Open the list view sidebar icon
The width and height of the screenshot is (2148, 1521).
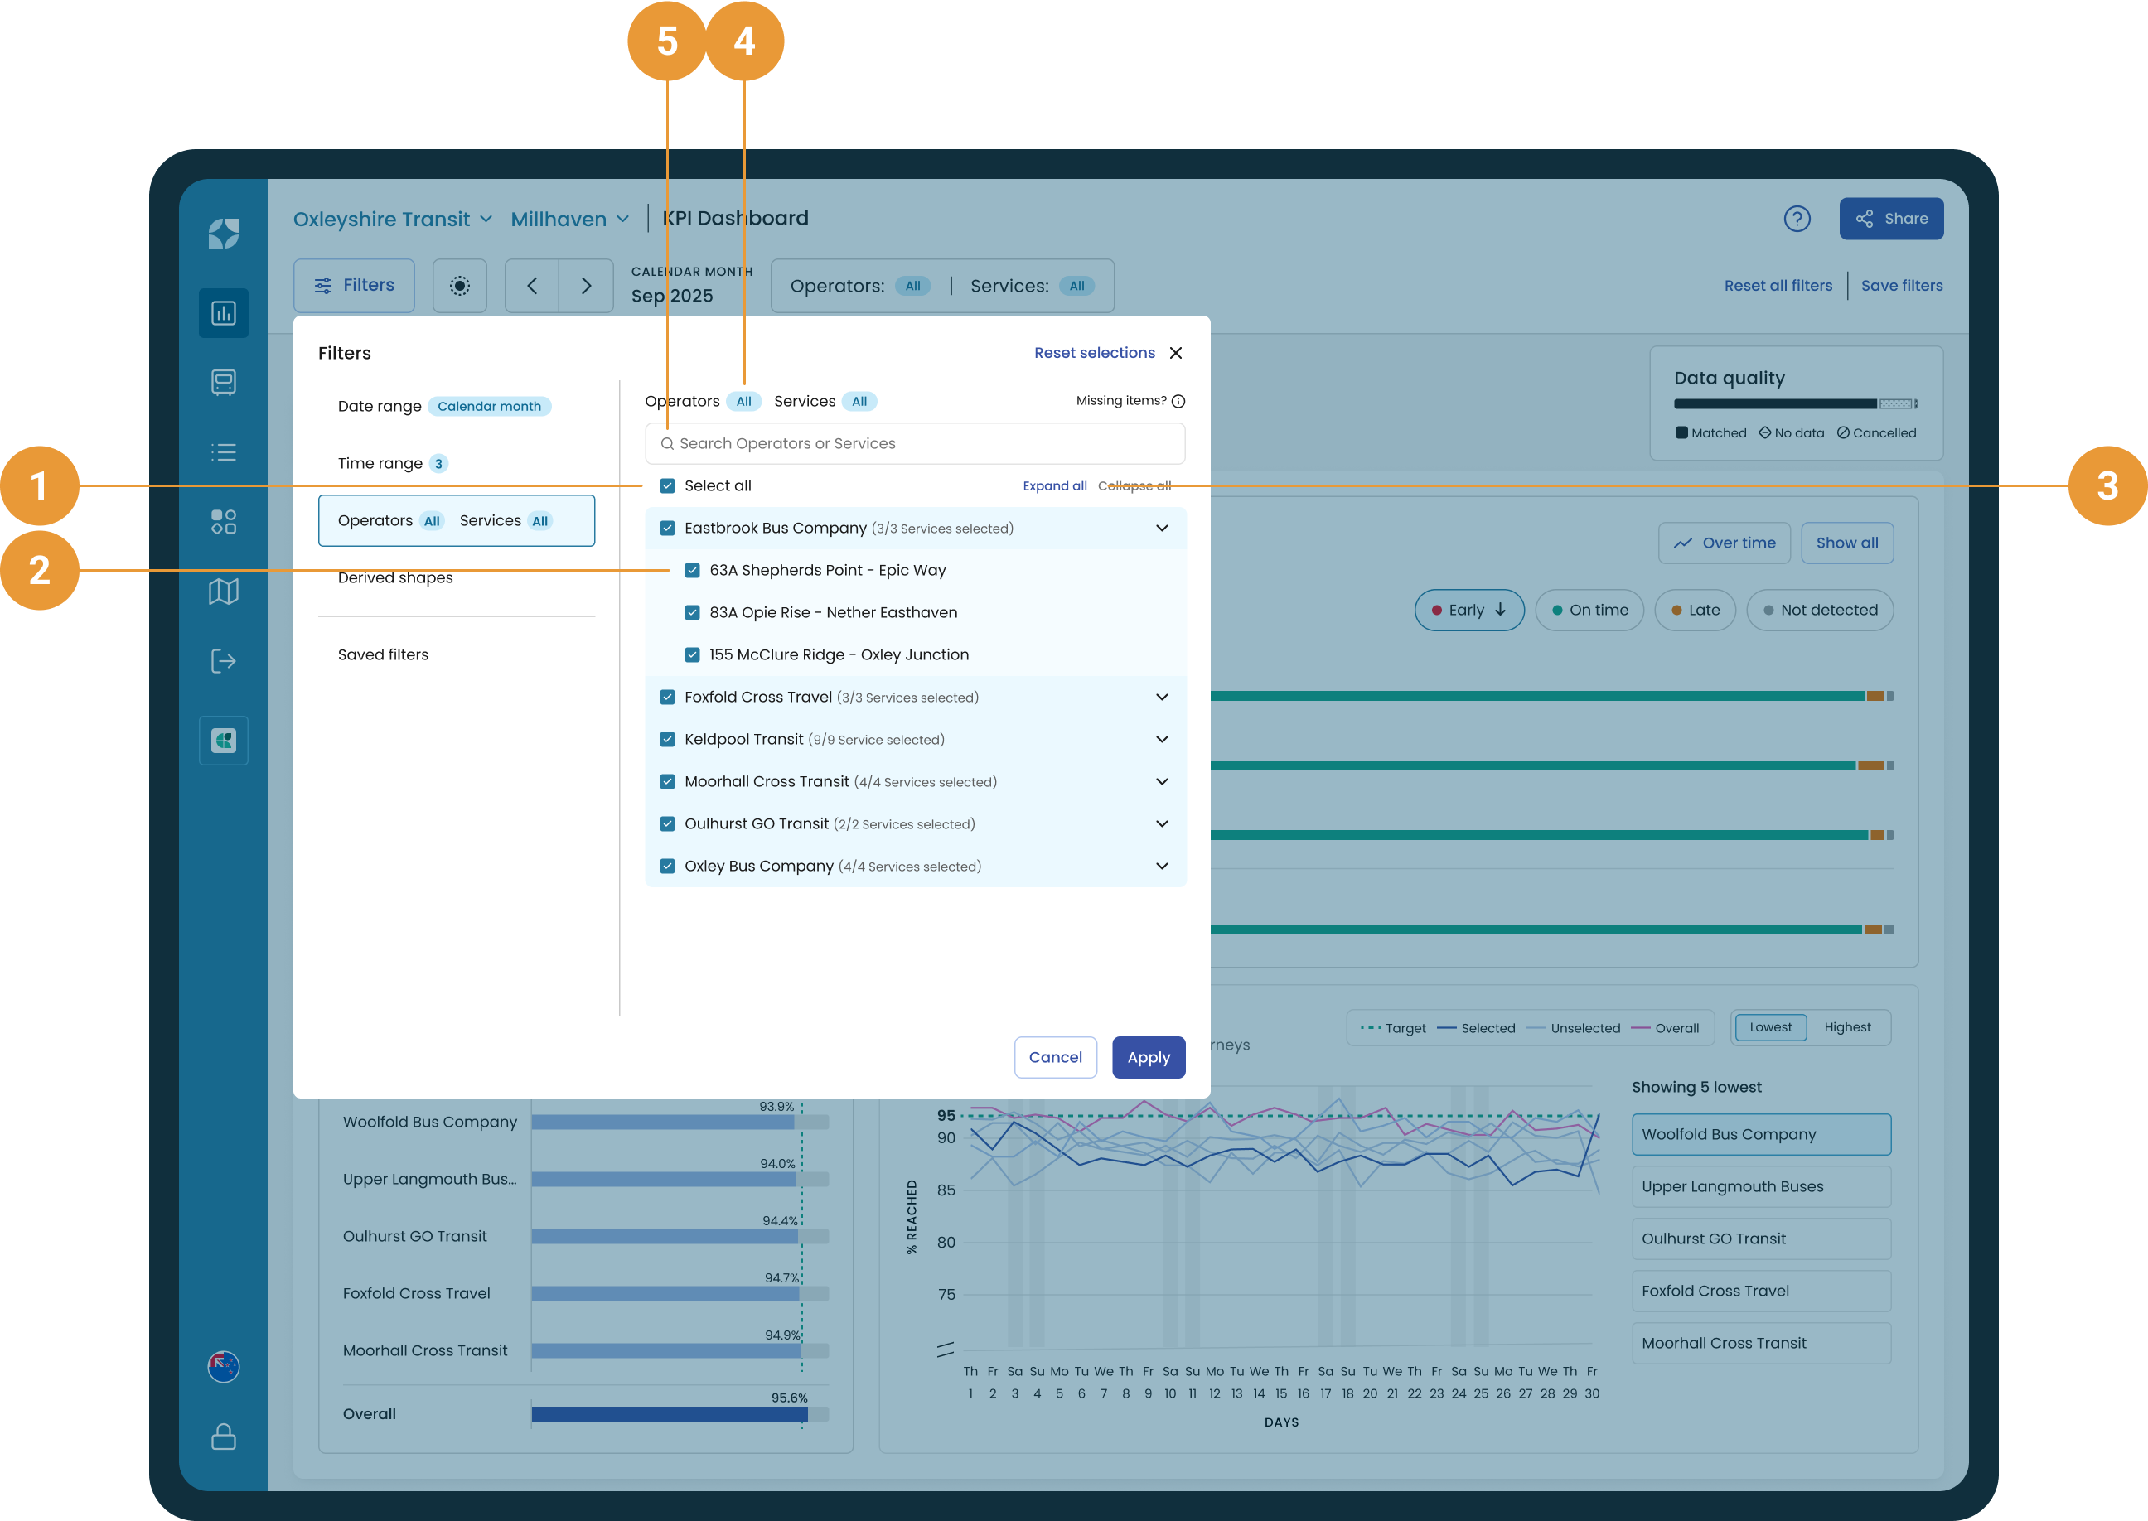click(223, 452)
